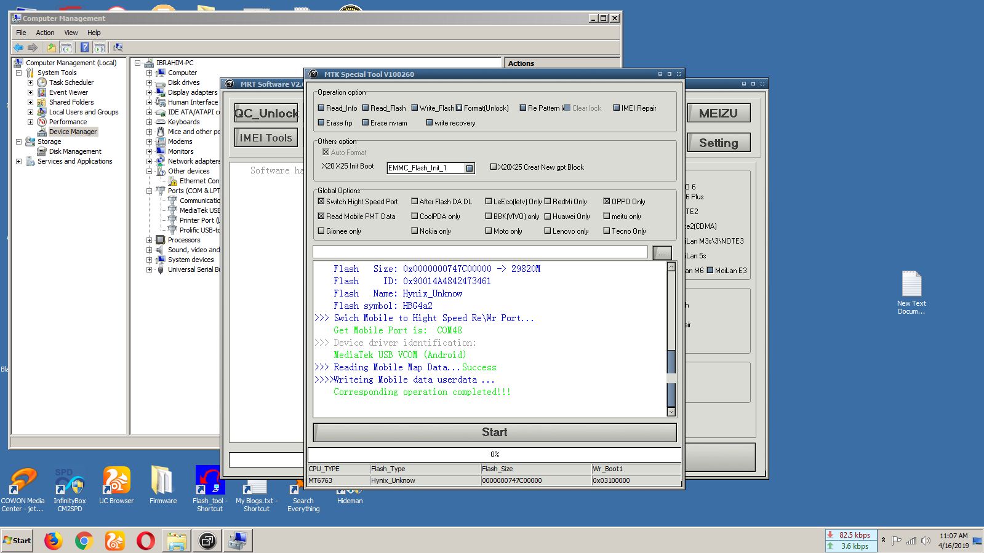984x553 pixels.
Task: Open the Action menu
Action: pos(45,33)
